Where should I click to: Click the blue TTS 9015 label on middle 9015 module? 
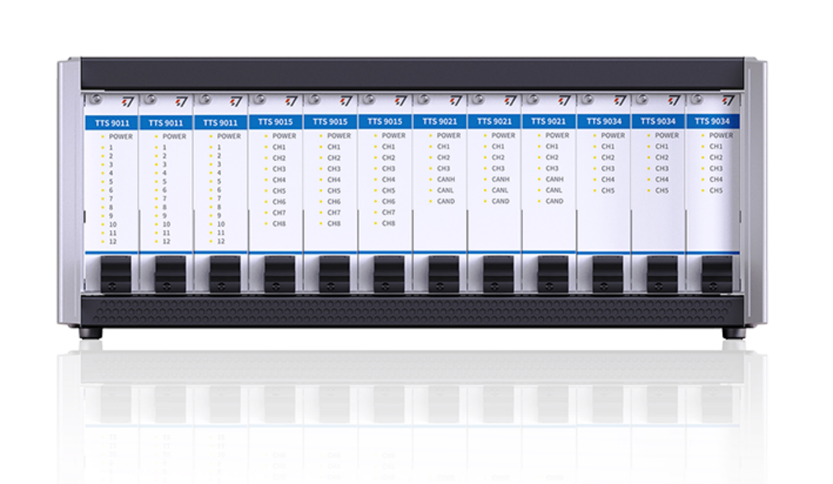coord(330,122)
